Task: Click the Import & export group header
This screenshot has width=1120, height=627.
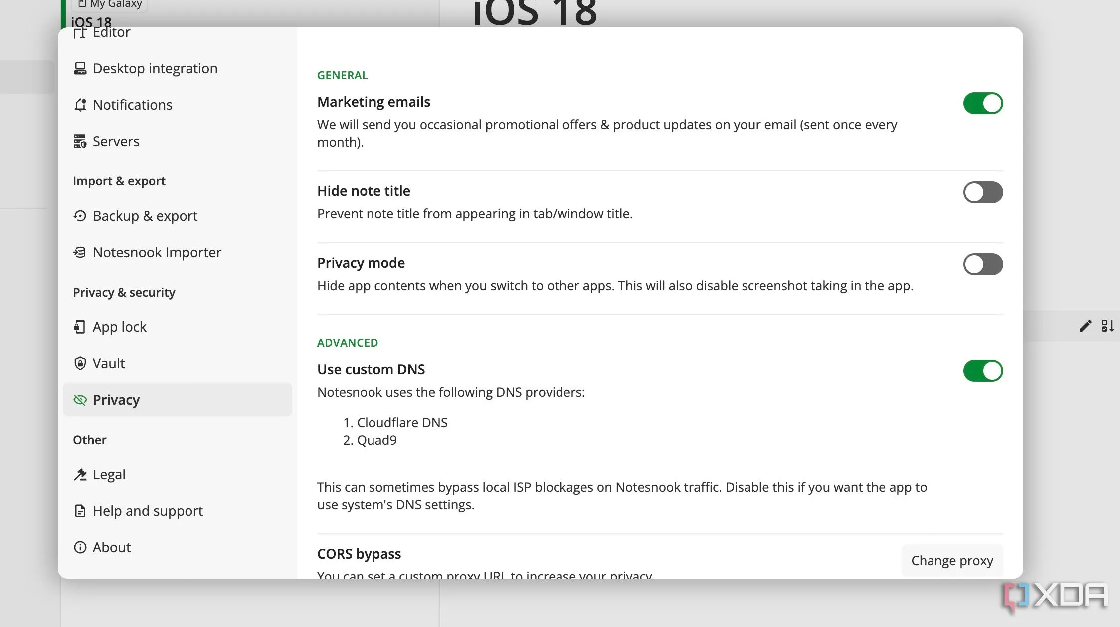Action: click(119, 181)
